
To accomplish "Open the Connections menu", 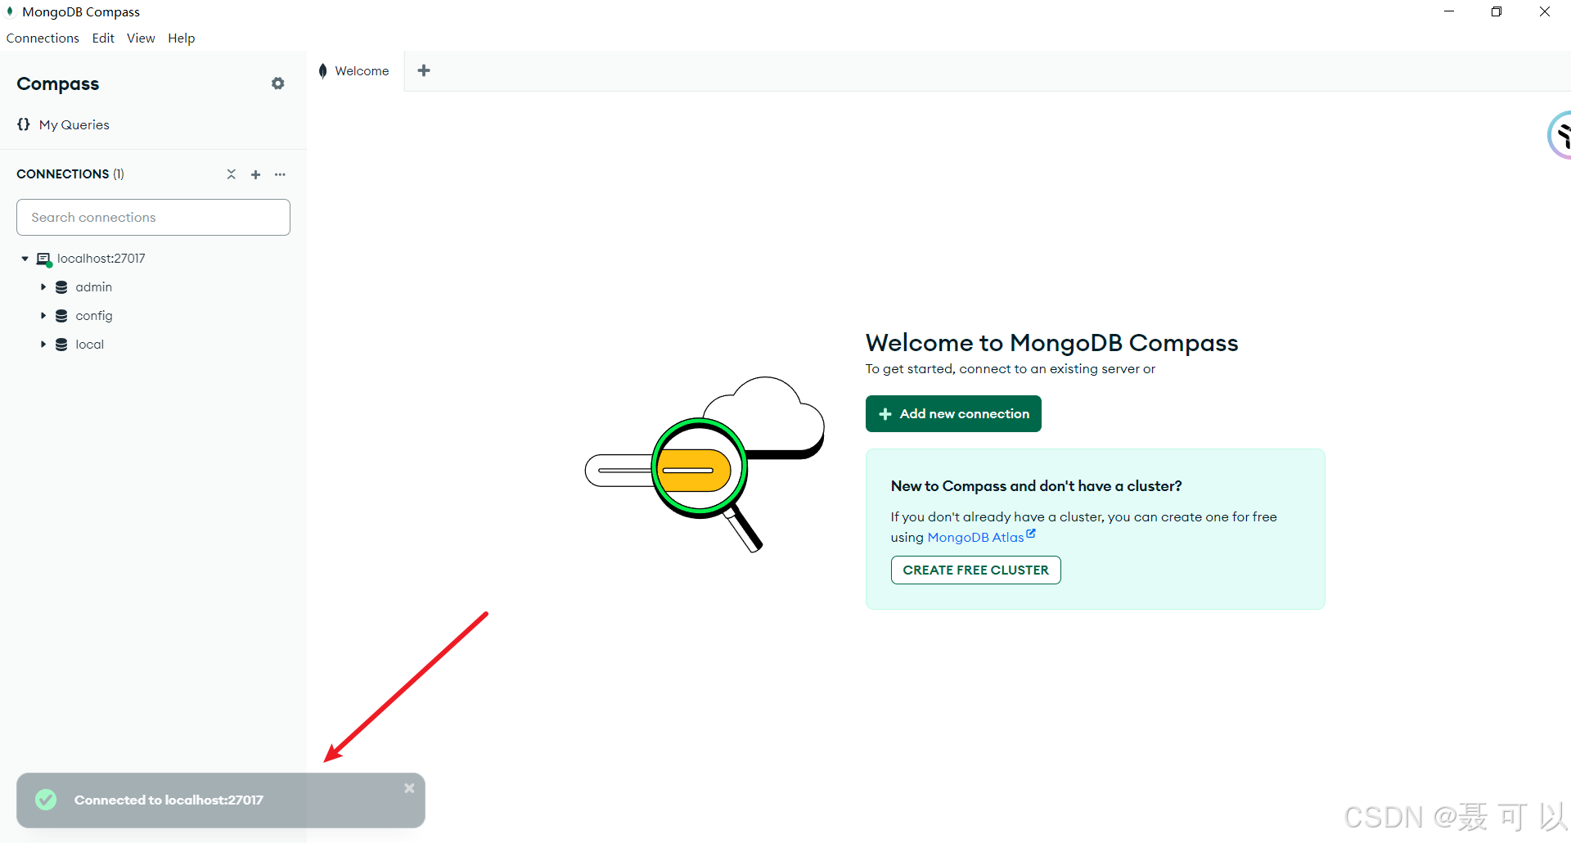I will (x=43, y=38).
